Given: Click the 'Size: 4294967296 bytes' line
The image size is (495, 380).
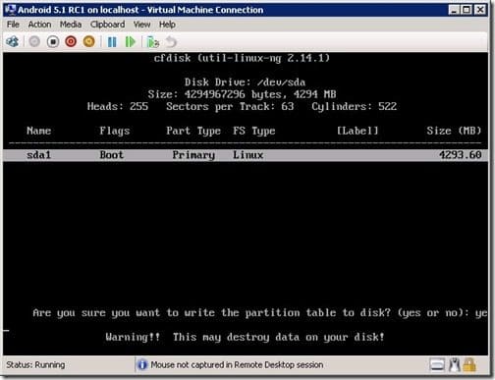Looking at the screenshot, I should pyautogui.click(x=242, y=94).
